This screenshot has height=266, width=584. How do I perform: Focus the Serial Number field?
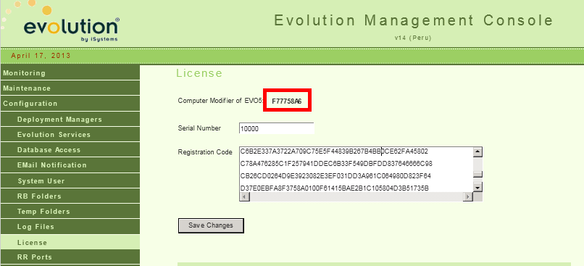(276, 128)
